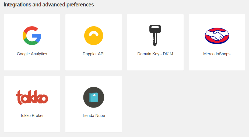
Task: Click the Integrations and advanced preferences heading
Action: [49, 5]
